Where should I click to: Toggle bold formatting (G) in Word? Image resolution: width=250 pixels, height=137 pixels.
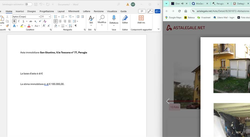(x=14, y=21)
